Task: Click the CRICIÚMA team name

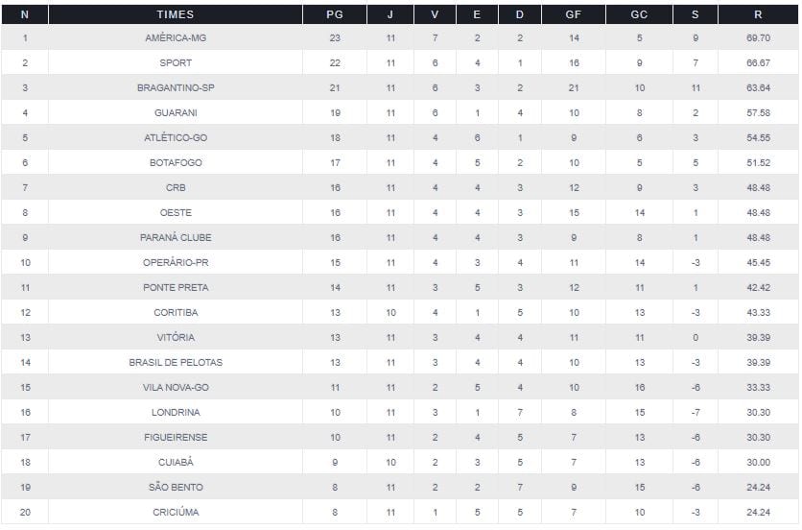Action: click(176, 512)
